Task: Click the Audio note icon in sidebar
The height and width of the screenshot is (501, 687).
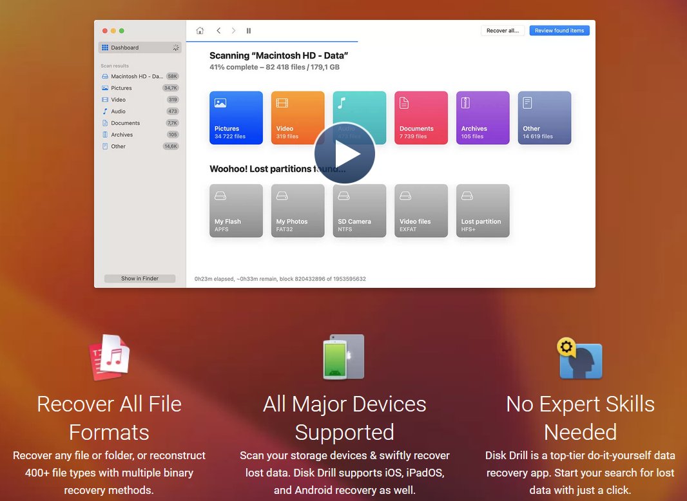Action: click(105, 111)
